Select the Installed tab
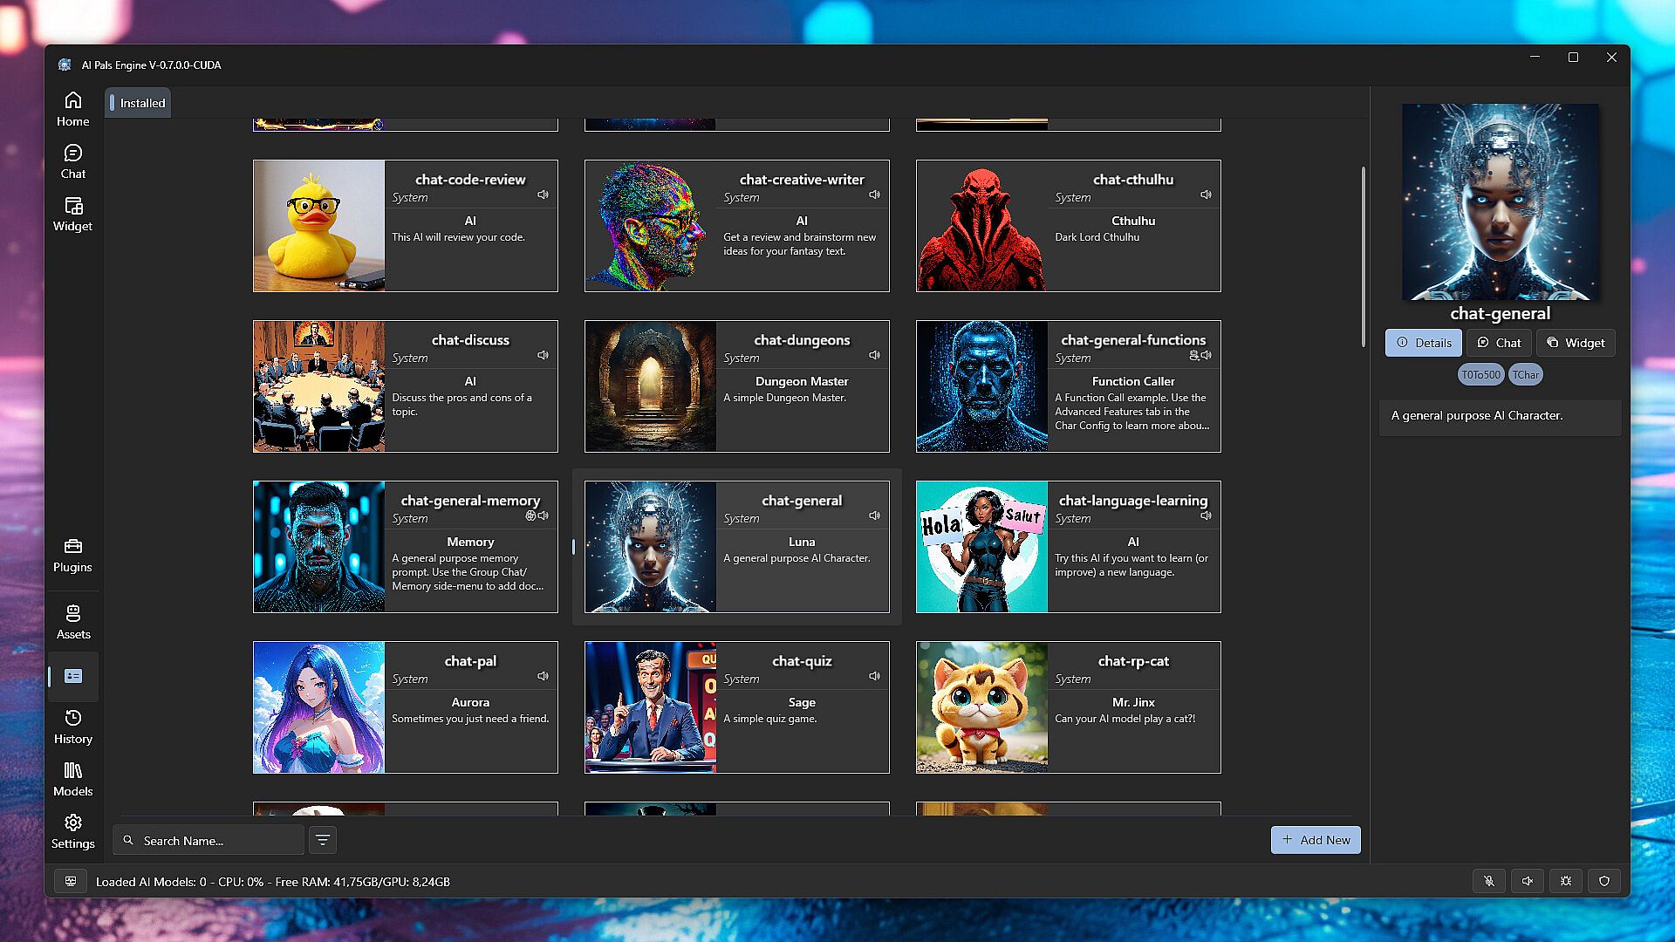The width and height of the screenshot is (1675, 942). (x=139, y=103)
